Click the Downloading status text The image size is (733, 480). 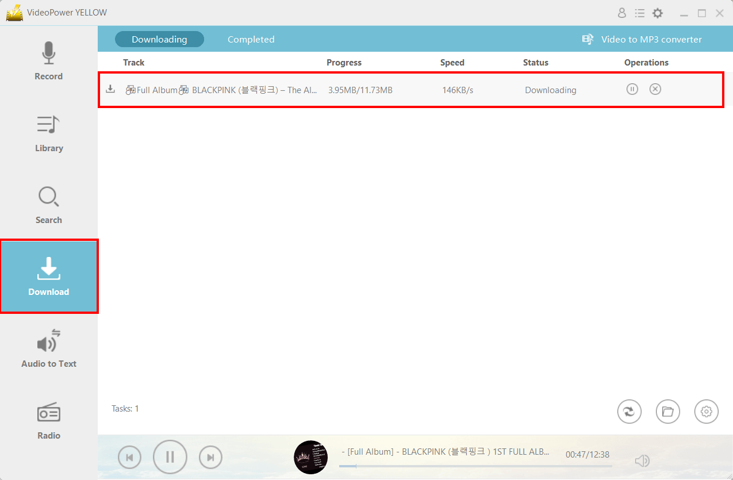[550, 90]
